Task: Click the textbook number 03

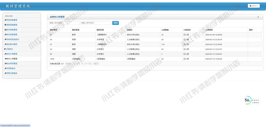Action: 51,40
